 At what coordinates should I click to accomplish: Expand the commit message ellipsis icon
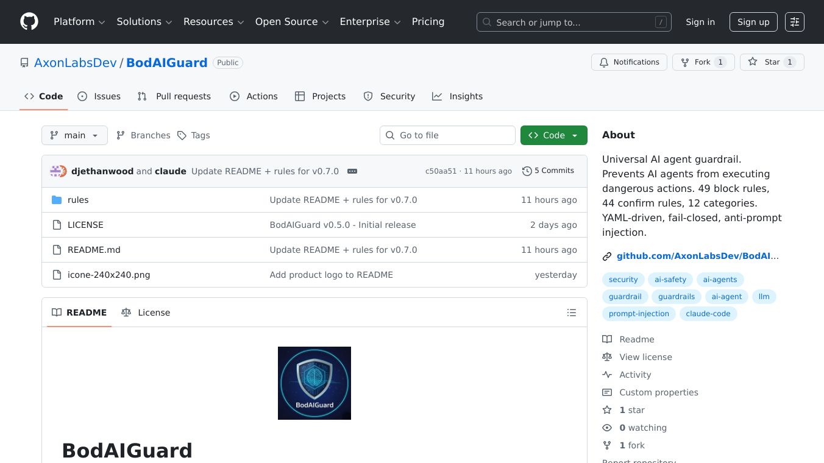pos(352,171)
